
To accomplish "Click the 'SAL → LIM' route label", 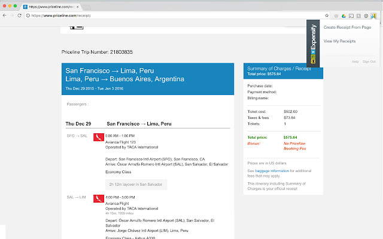I will (76, 197).
